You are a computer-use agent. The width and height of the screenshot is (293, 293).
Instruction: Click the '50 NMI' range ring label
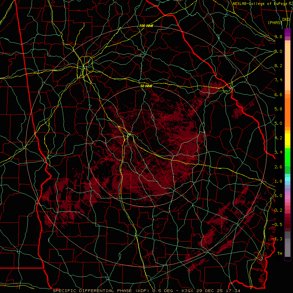click(x=146, y=86)
